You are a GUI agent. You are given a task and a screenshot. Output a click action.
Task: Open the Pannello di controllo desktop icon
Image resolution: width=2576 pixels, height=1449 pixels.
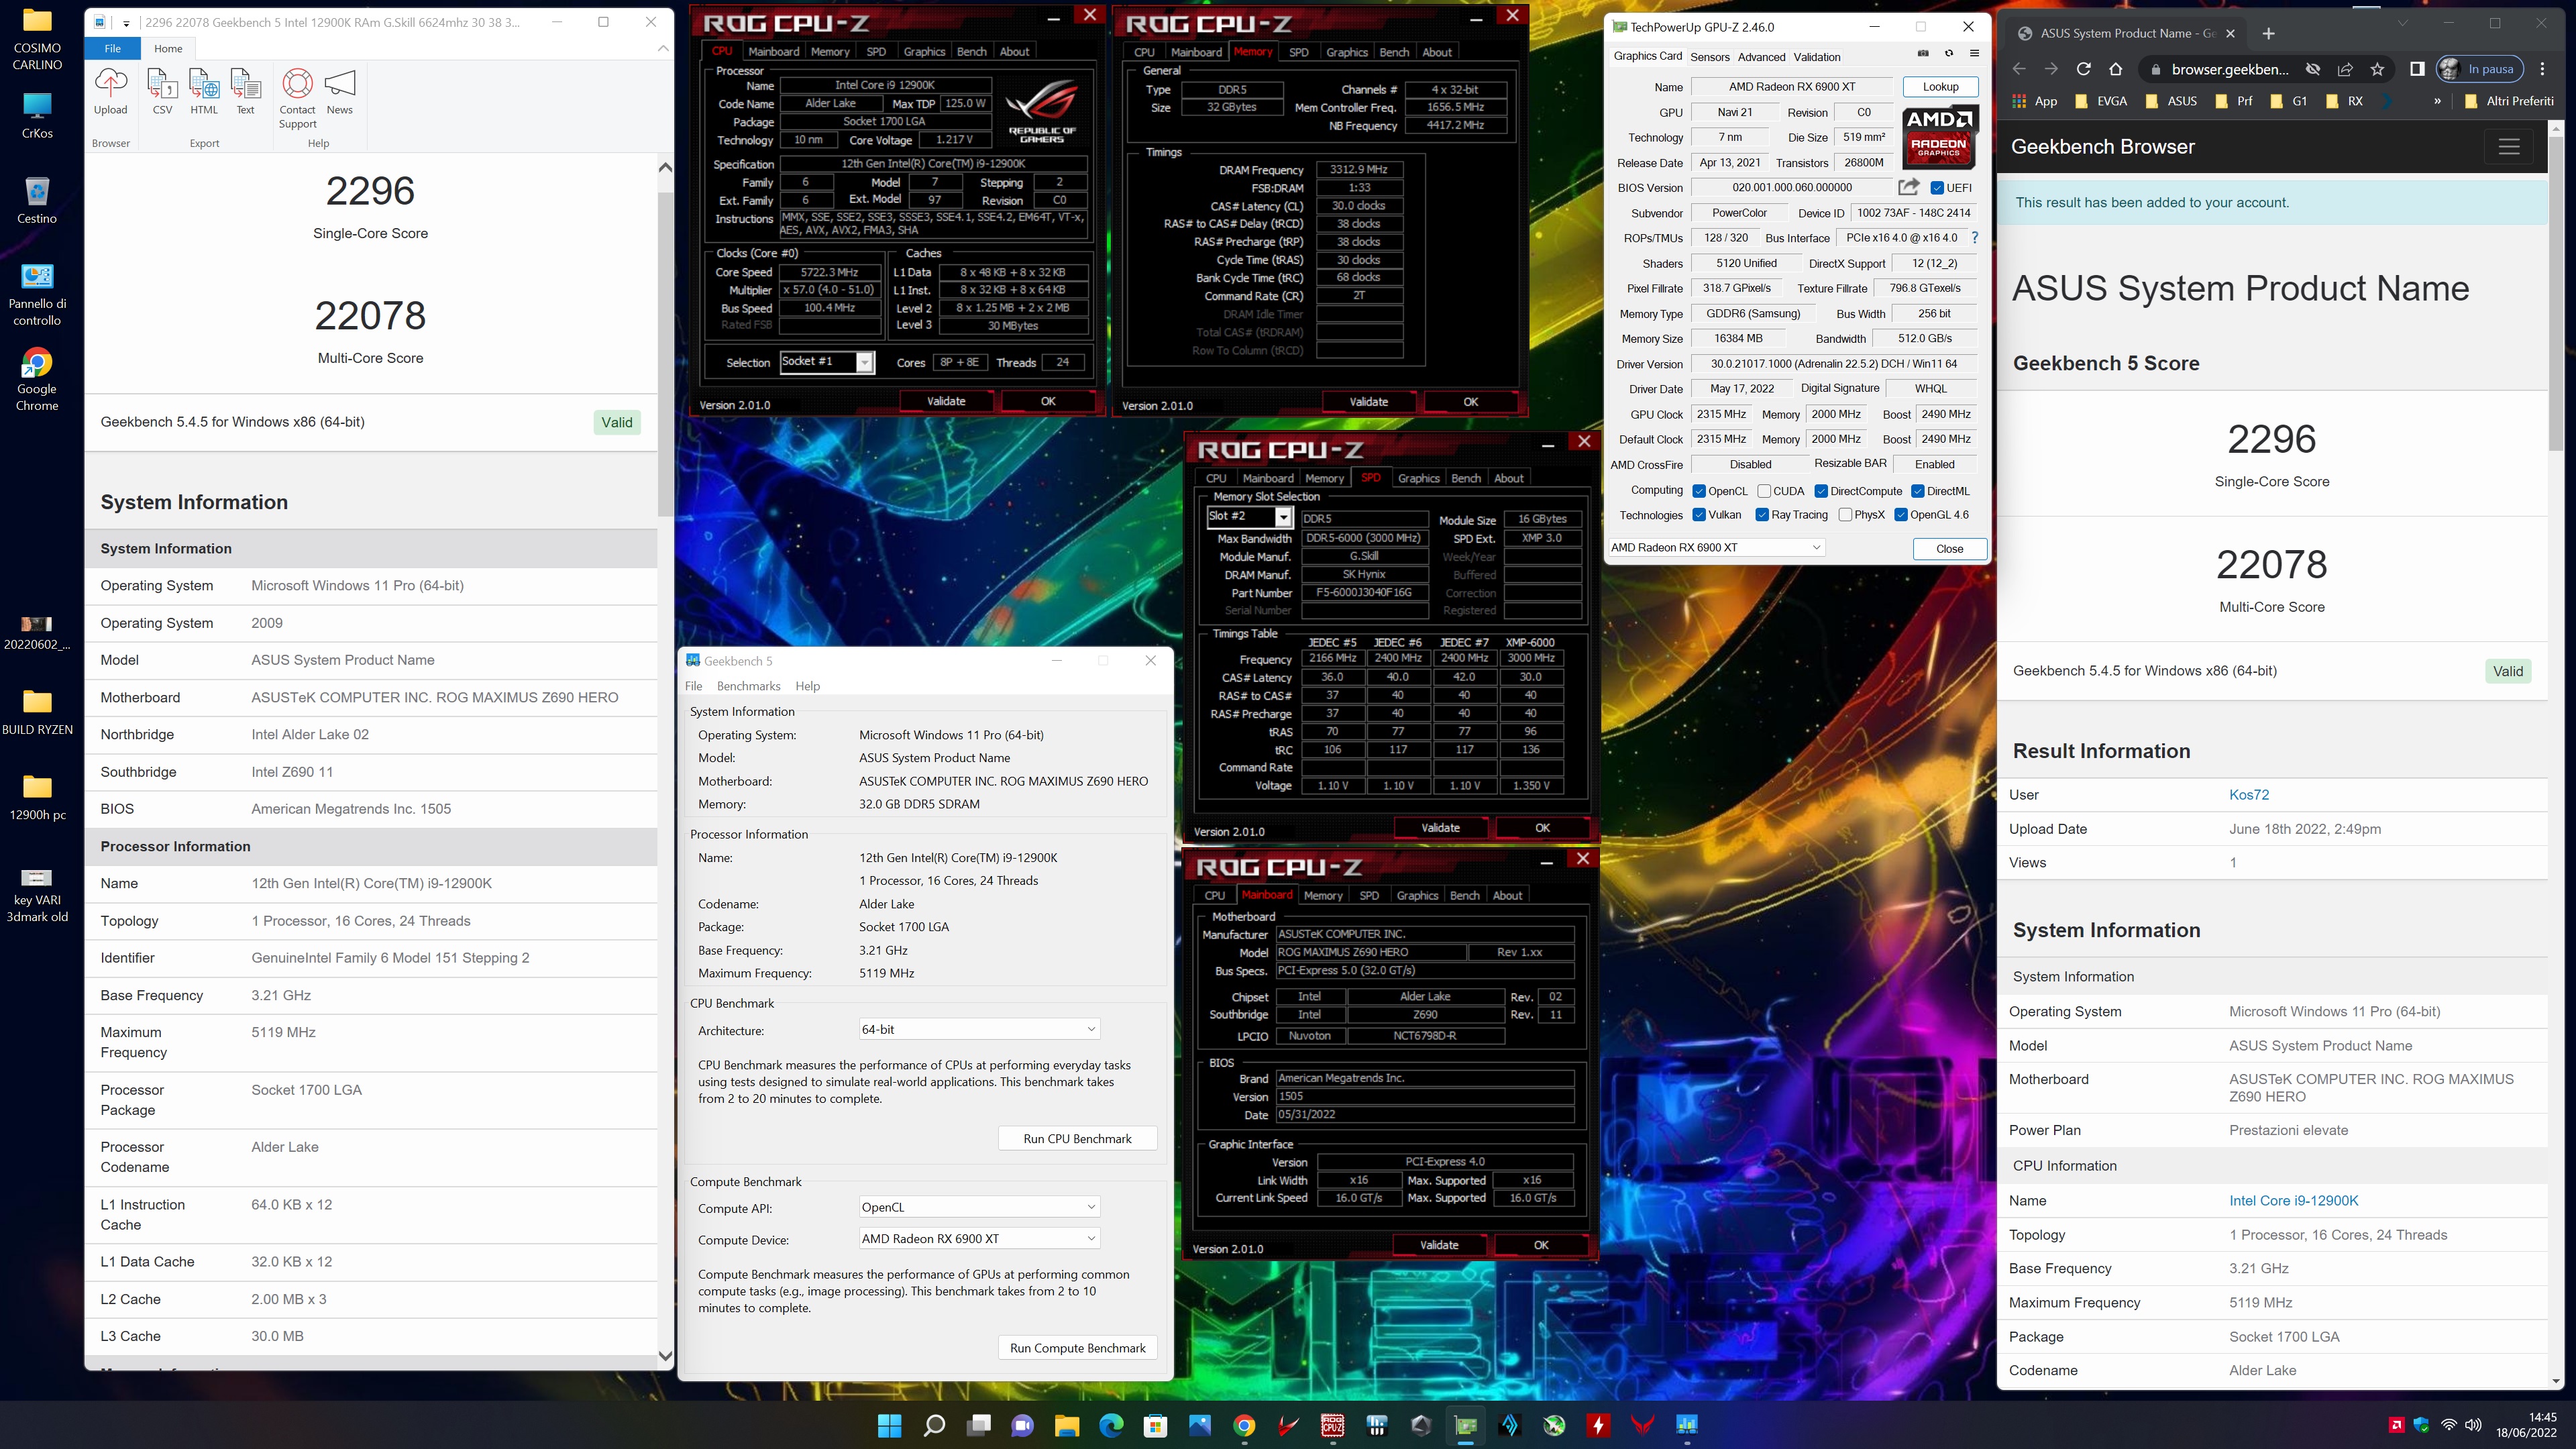[x=37, y=294]
